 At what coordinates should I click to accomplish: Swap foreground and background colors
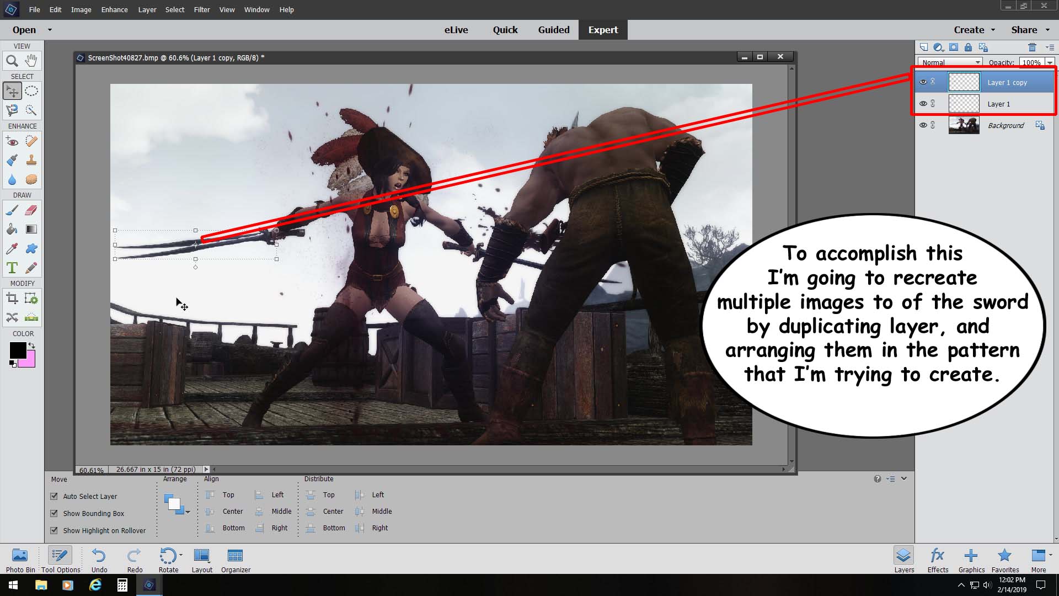[31, 345]
